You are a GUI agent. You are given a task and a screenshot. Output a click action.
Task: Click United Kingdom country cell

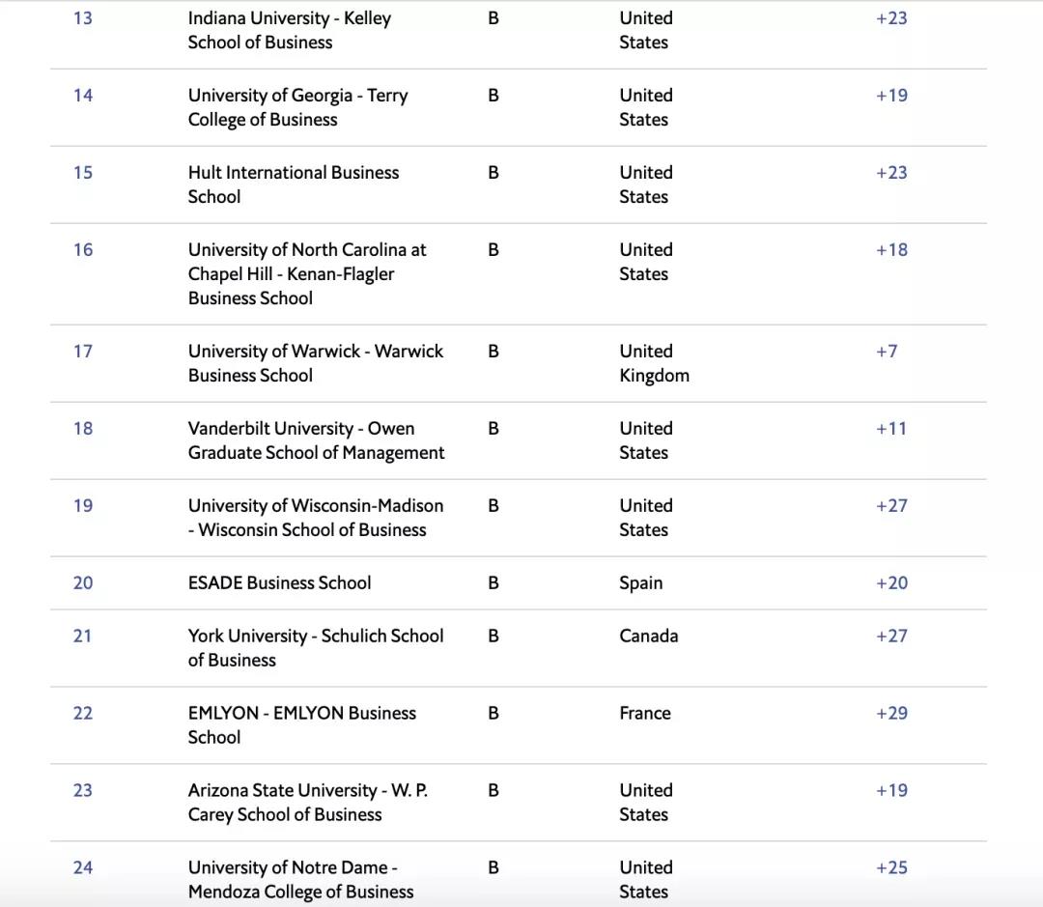pyautogui.click(x=654, y=363)
